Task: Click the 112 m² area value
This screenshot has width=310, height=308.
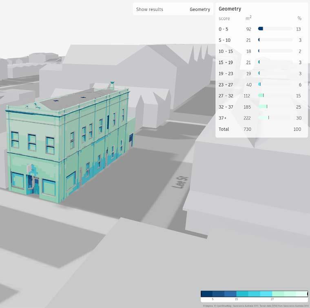Action: (247, 96)
